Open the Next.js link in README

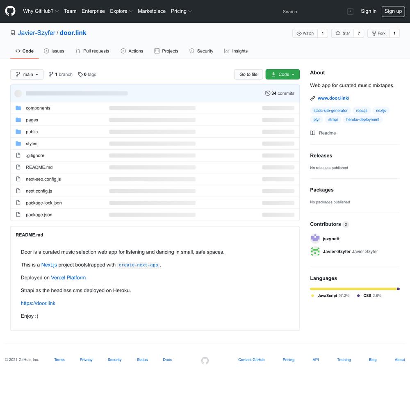coord(49,265)
